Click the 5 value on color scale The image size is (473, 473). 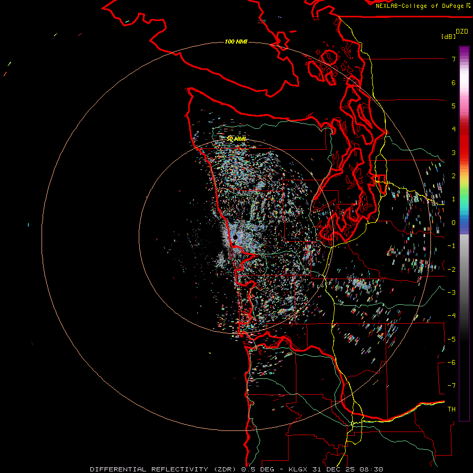(454, 106)
